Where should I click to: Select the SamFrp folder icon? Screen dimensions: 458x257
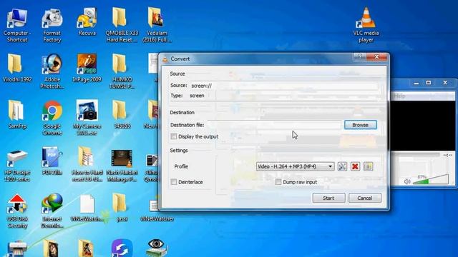point(17,114)
